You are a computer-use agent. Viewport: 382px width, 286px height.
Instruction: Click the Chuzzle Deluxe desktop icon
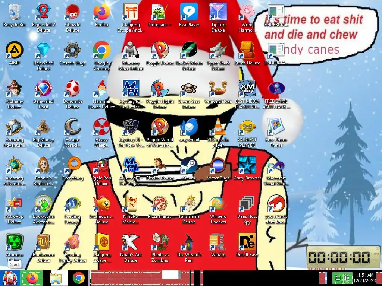pyautogui.click(x=73, y=18)
